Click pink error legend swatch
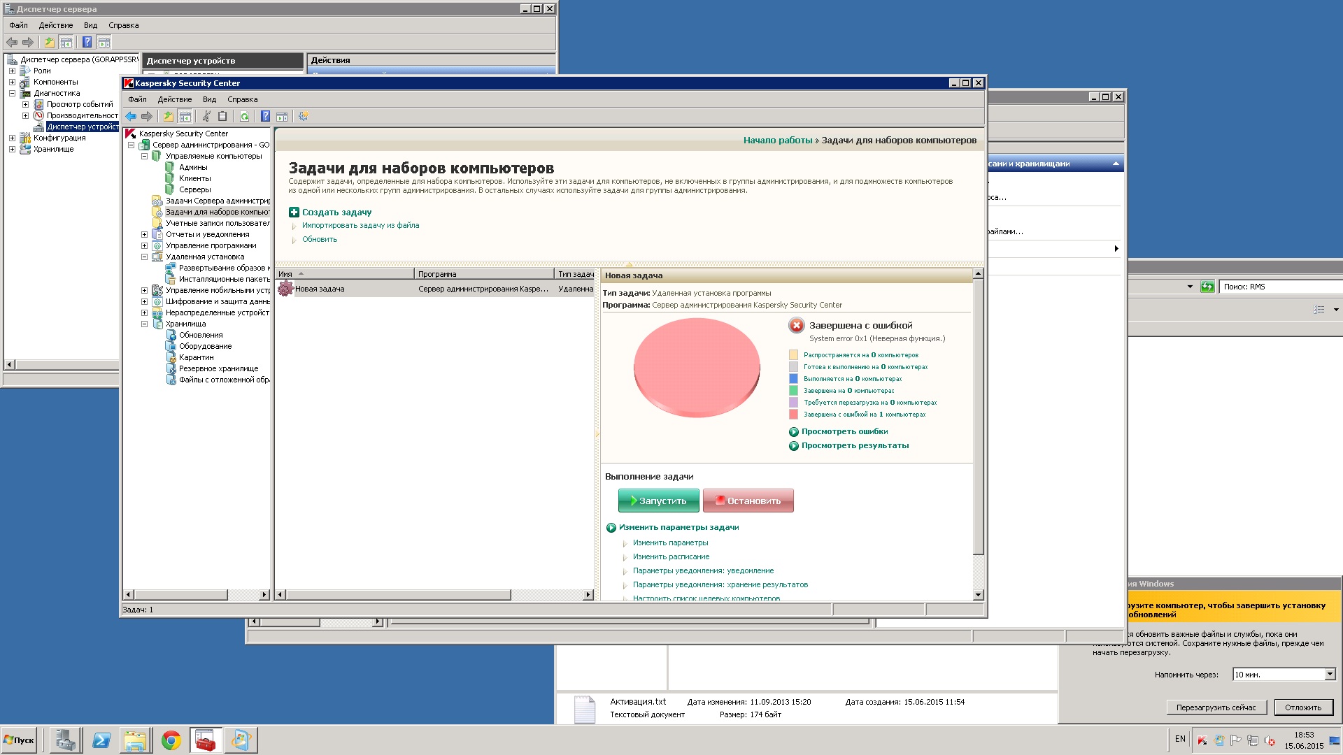 tap(793, 415)
